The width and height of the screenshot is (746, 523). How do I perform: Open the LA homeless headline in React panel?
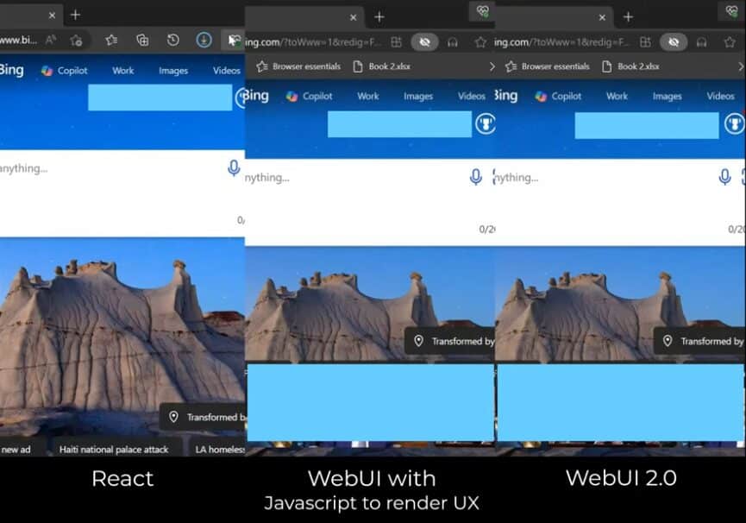point(219,450)
